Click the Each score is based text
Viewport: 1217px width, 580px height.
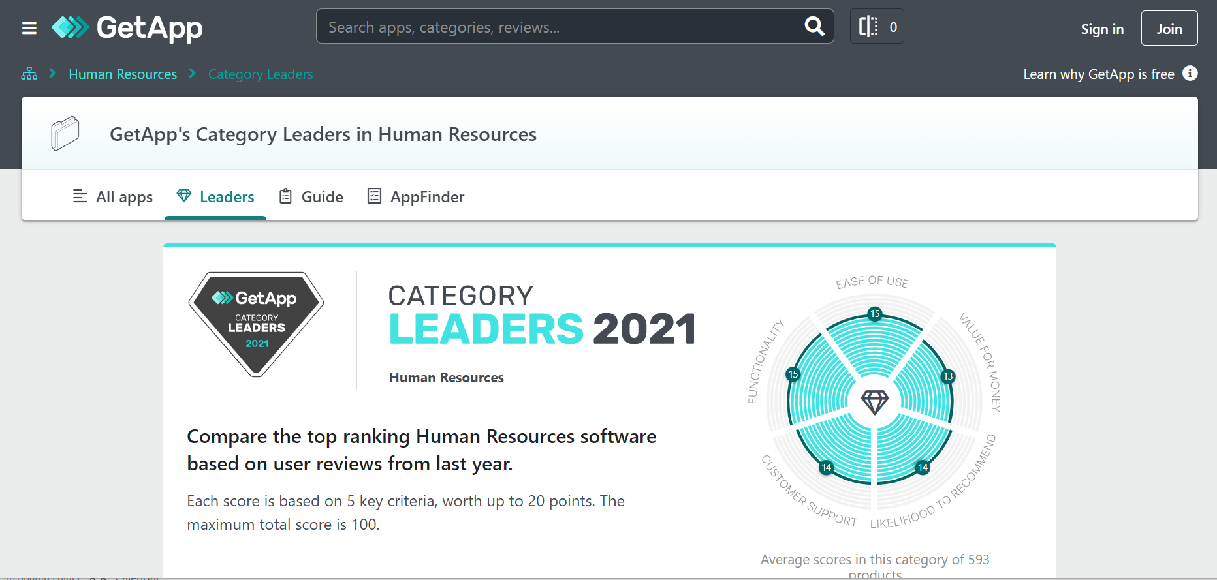(405, 513)
